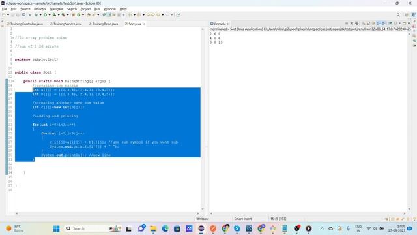
Task: Click the Console horizontal scrollbar right arrow
Action: tap(405, 213)
